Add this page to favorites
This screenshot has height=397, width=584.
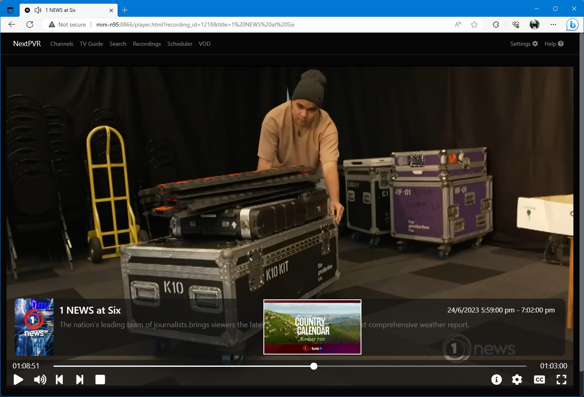click(x=474, y=25)
